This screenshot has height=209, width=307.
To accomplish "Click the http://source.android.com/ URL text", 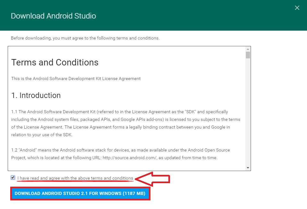I will click(x=130, y=158).
